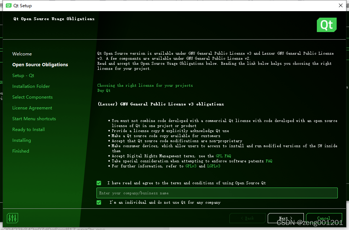This screenshot has height=230, width=349.
Task: Open the software patents FAQ link
Action: point(269,161)
